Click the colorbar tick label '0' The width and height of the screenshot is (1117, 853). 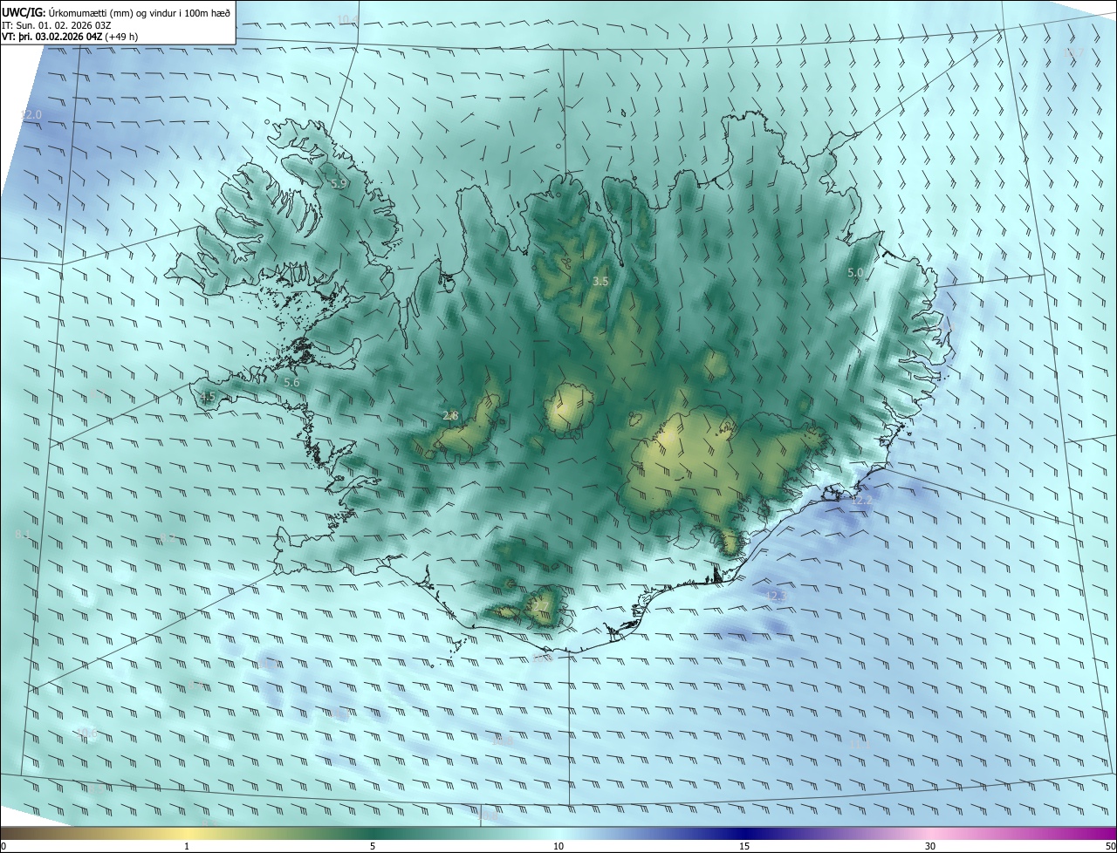tap(3, 847)
